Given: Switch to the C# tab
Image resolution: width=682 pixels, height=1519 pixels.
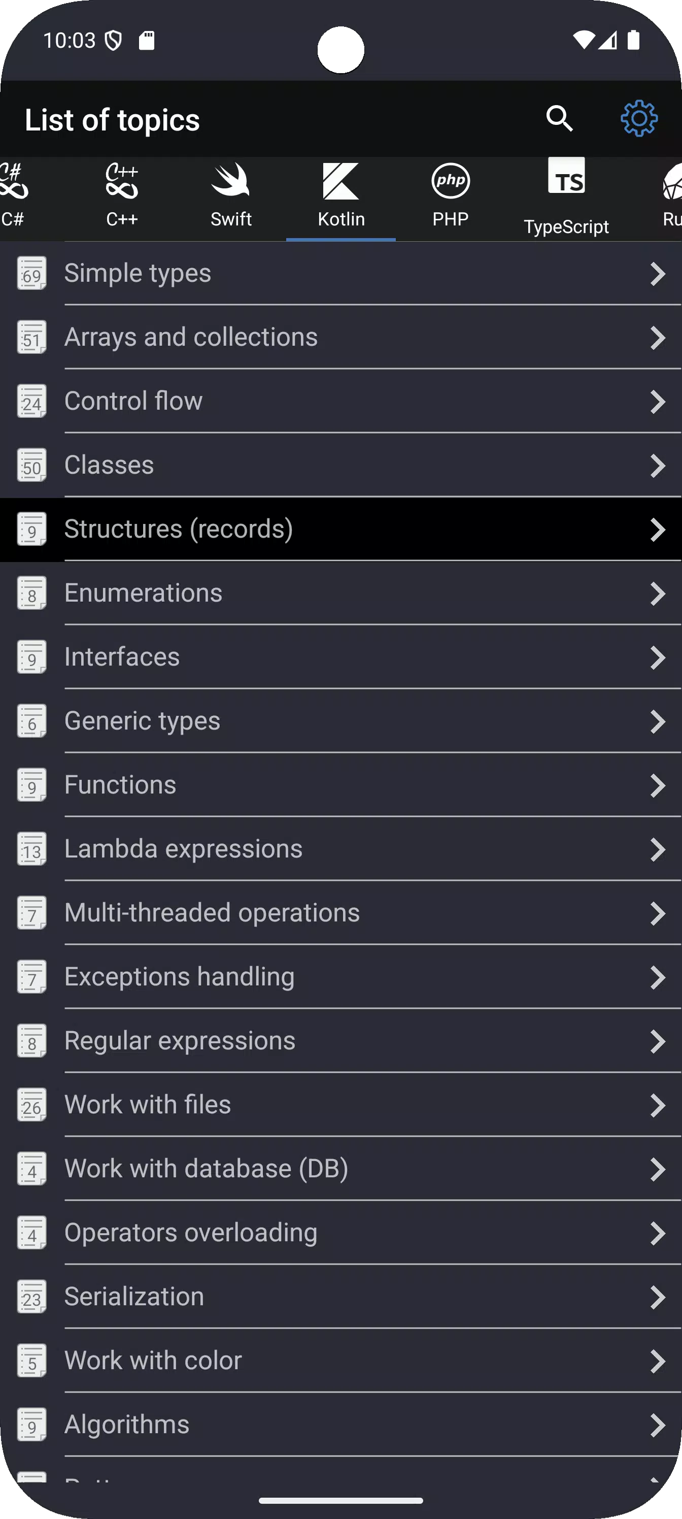Looking at the screenshot, I should coord(13,199).
